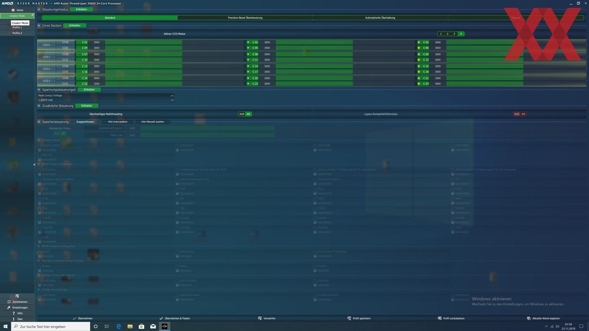Open Task View in the taskbar
This screenshot has height=331, width=589.
[x=107, y=326]
